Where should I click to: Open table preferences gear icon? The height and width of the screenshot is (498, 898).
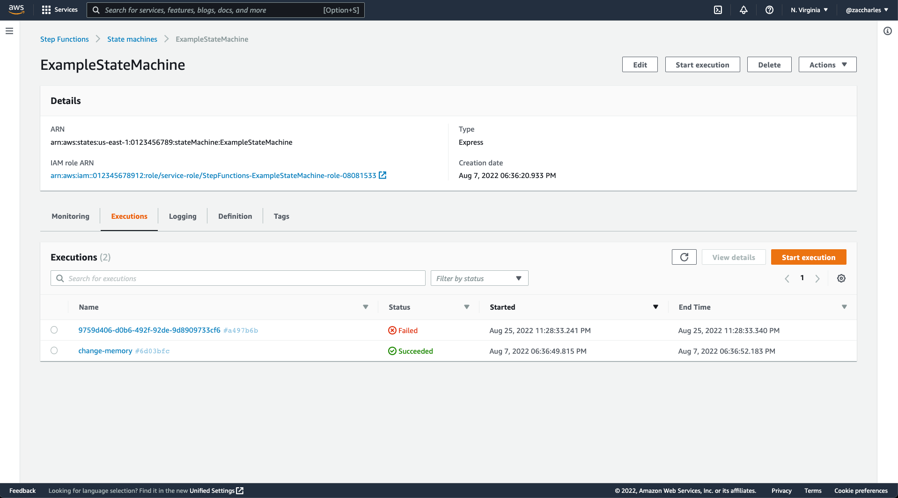pos(841,278)
